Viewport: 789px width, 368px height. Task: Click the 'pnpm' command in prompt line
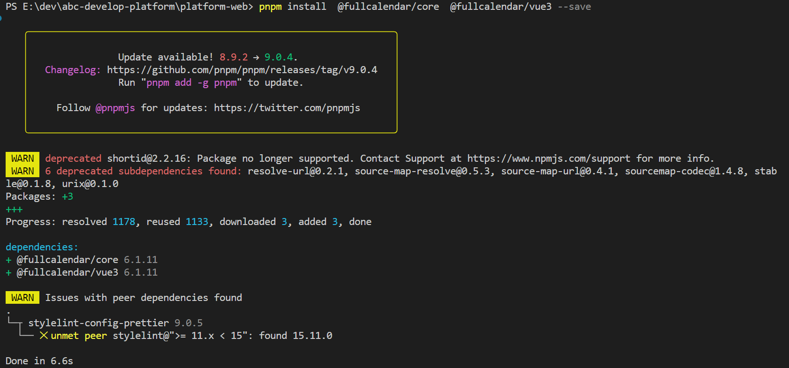270,7
